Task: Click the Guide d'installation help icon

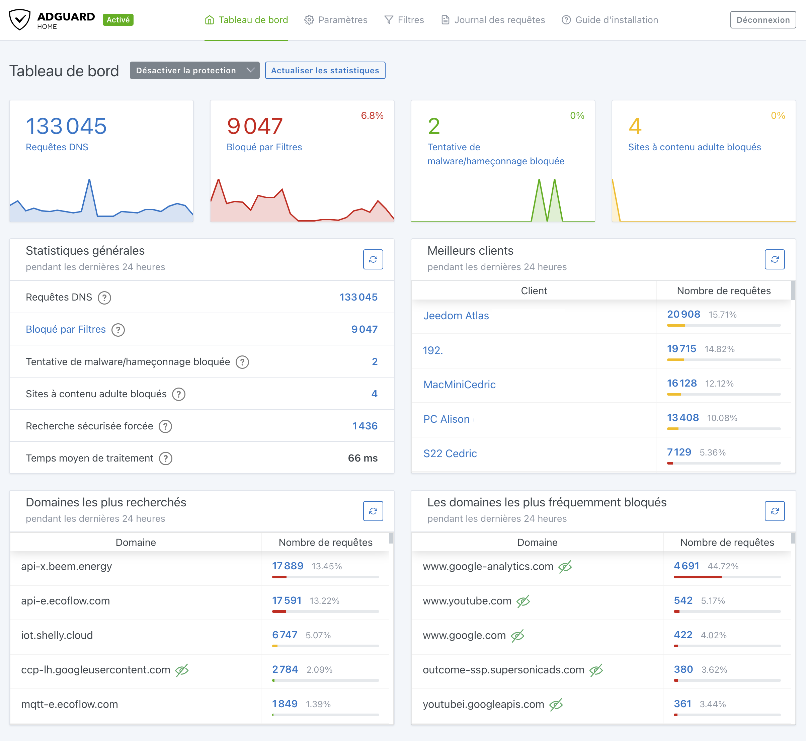Action: (566, 20)
